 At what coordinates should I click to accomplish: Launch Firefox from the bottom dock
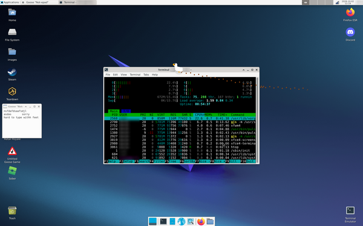point(201,221)
